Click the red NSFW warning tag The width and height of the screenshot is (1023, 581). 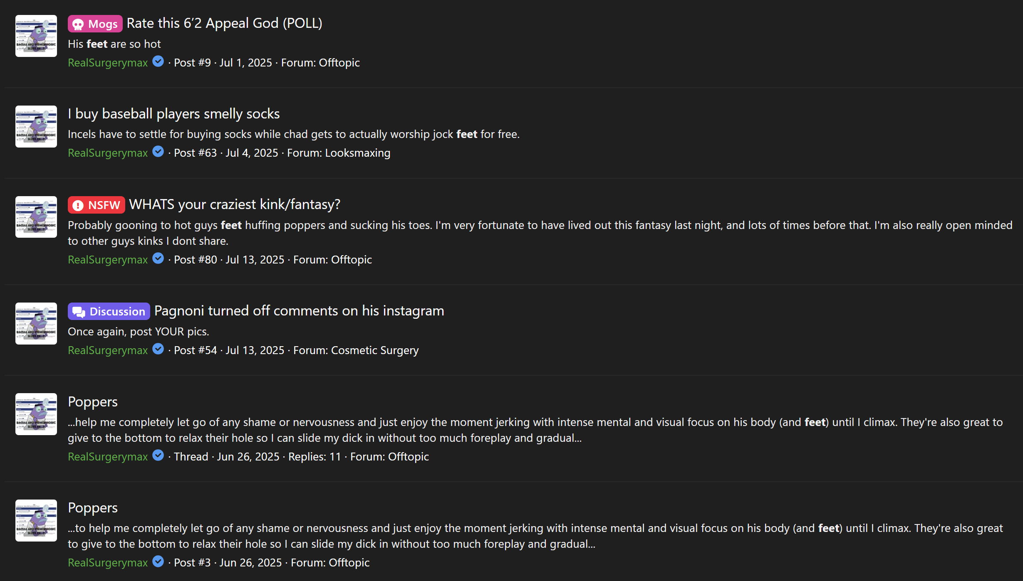(x=97, y=205)
